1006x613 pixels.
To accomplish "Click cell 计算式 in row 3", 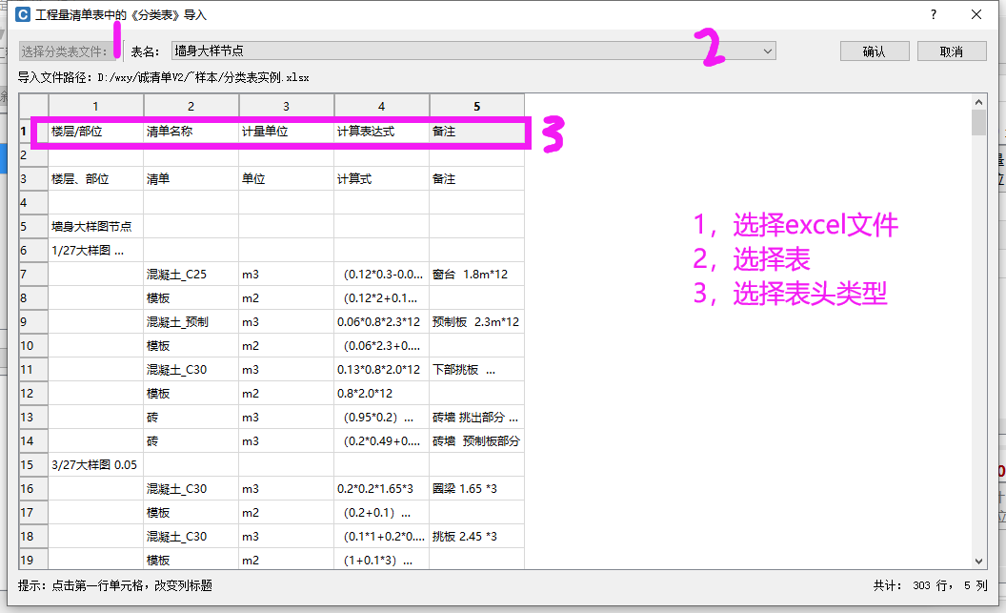I will tap(382, 179).
